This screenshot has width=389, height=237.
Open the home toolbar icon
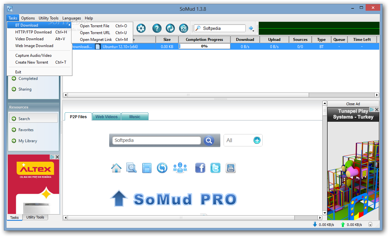(x=184, y=28)
